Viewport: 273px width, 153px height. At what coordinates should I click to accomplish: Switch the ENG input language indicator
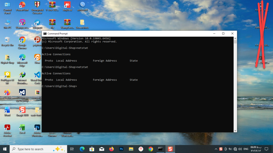(246, 149)
